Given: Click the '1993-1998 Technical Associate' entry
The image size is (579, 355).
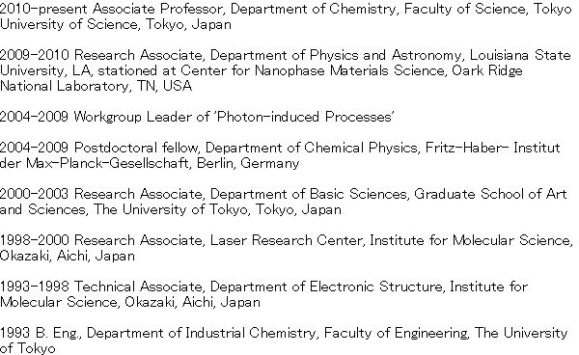Looking at the screenshot, I should pos(101,287).
